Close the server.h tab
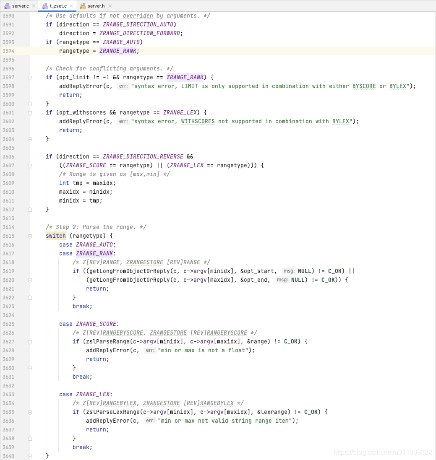Image resolution: width=436 pixels, height=460 pixels. [x=110, y=6]
